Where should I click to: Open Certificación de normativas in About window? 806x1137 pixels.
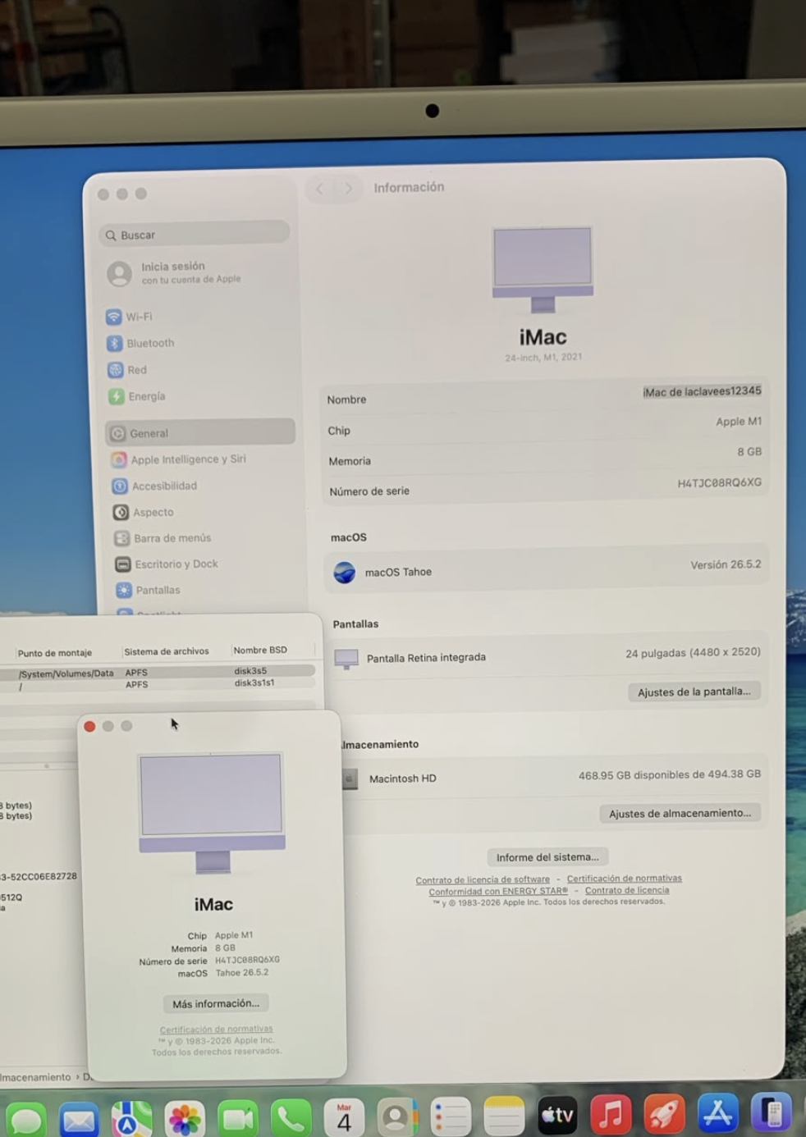point(216,1029)
